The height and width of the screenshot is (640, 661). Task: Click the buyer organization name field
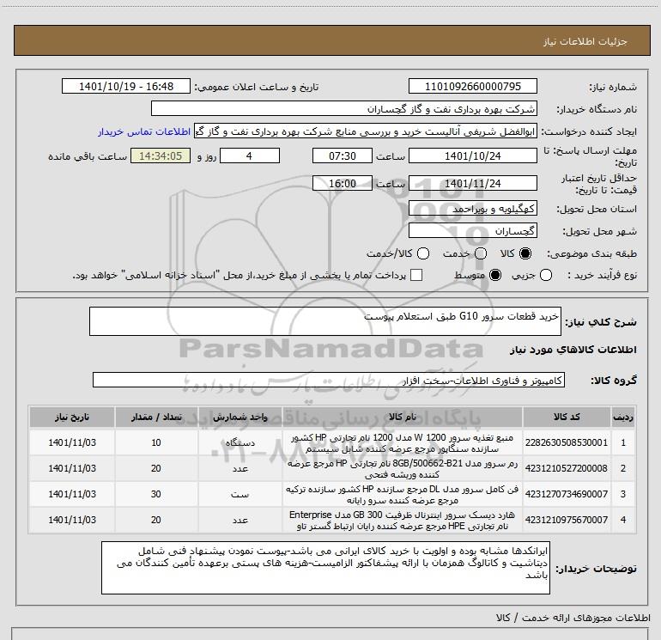coord(344,108)
